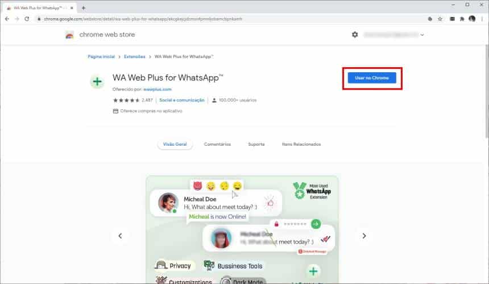
Task: Click the page vertical scrollbar
Action: click(x=487, y=91)
